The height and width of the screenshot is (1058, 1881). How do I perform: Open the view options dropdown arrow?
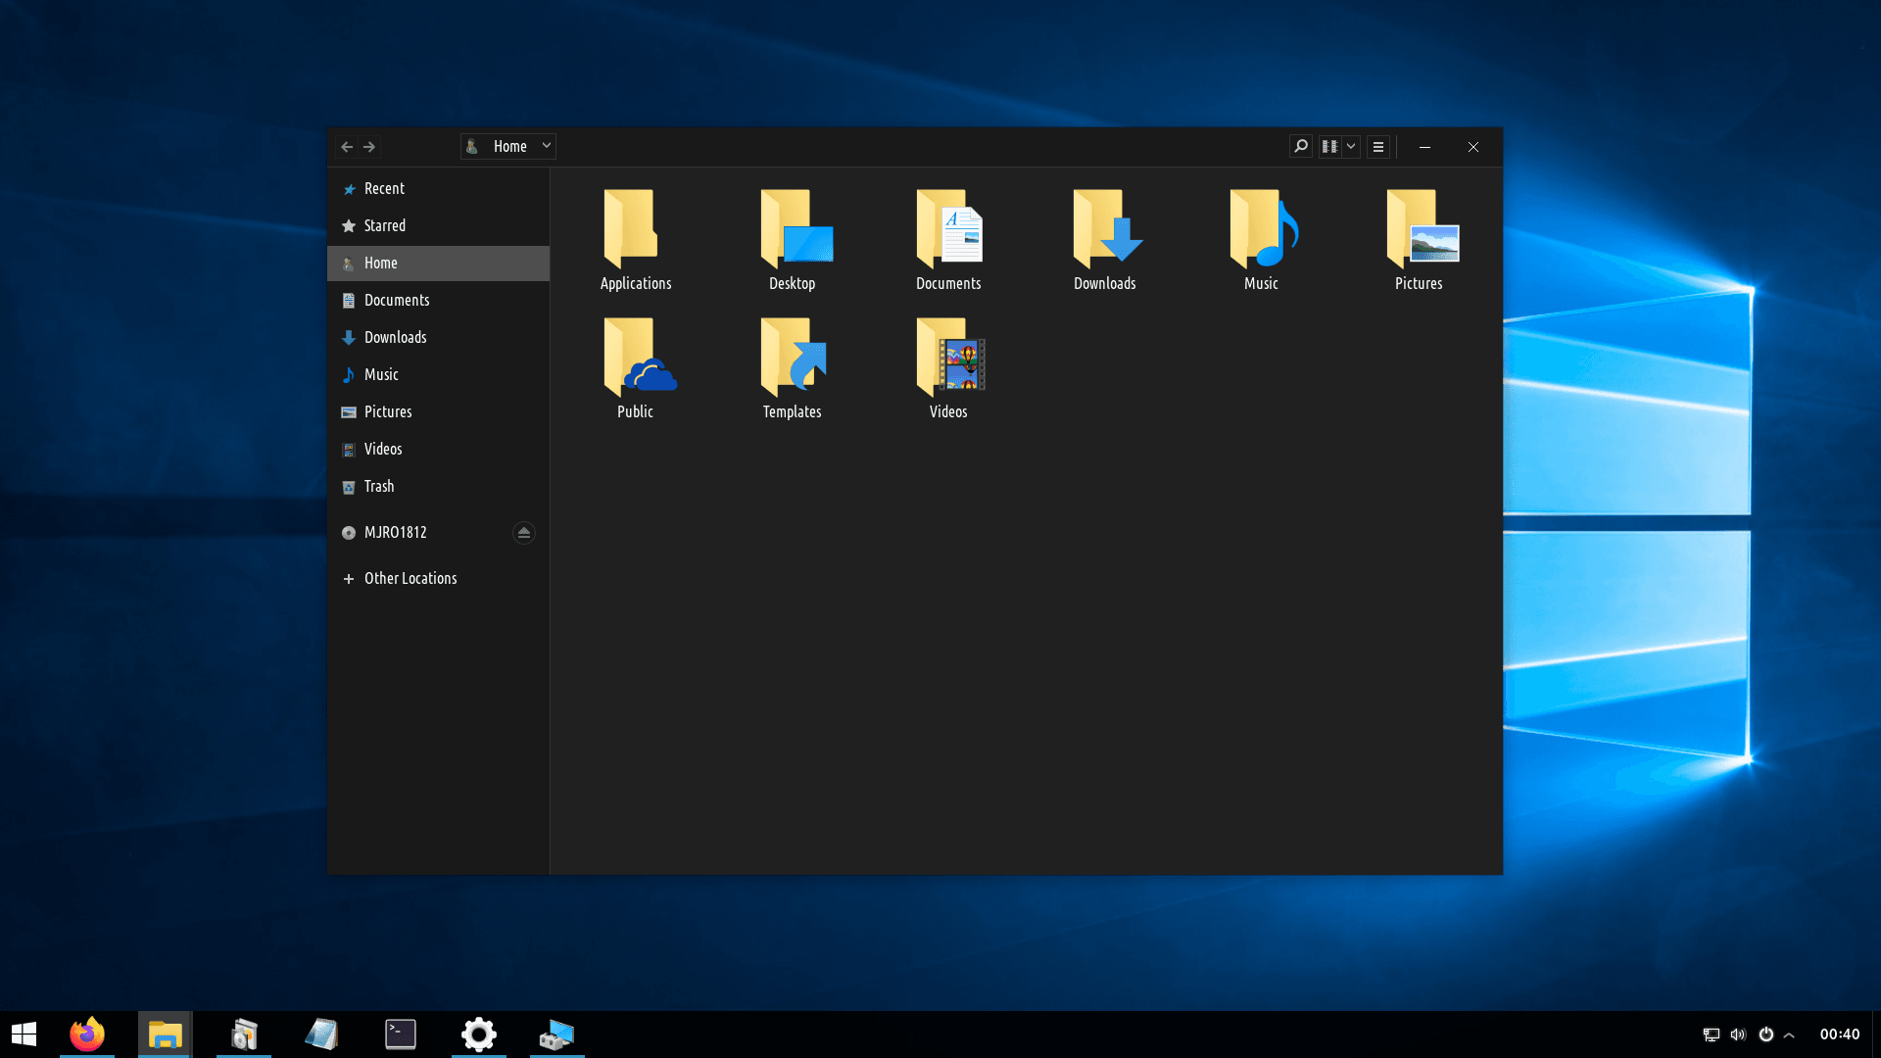1351,146
